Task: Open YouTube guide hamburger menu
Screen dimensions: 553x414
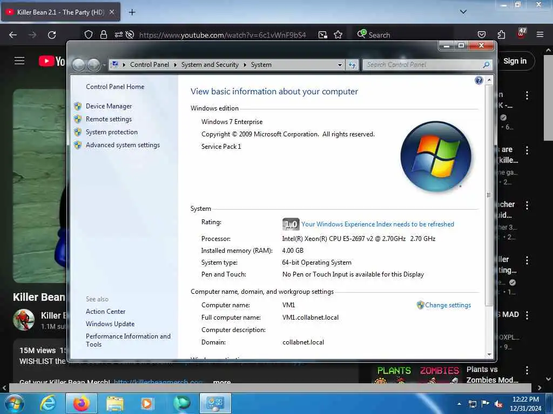Action: [19, 61]
